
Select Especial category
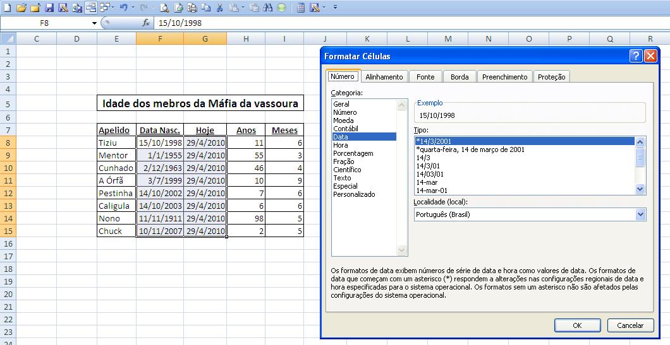(363, 186)
